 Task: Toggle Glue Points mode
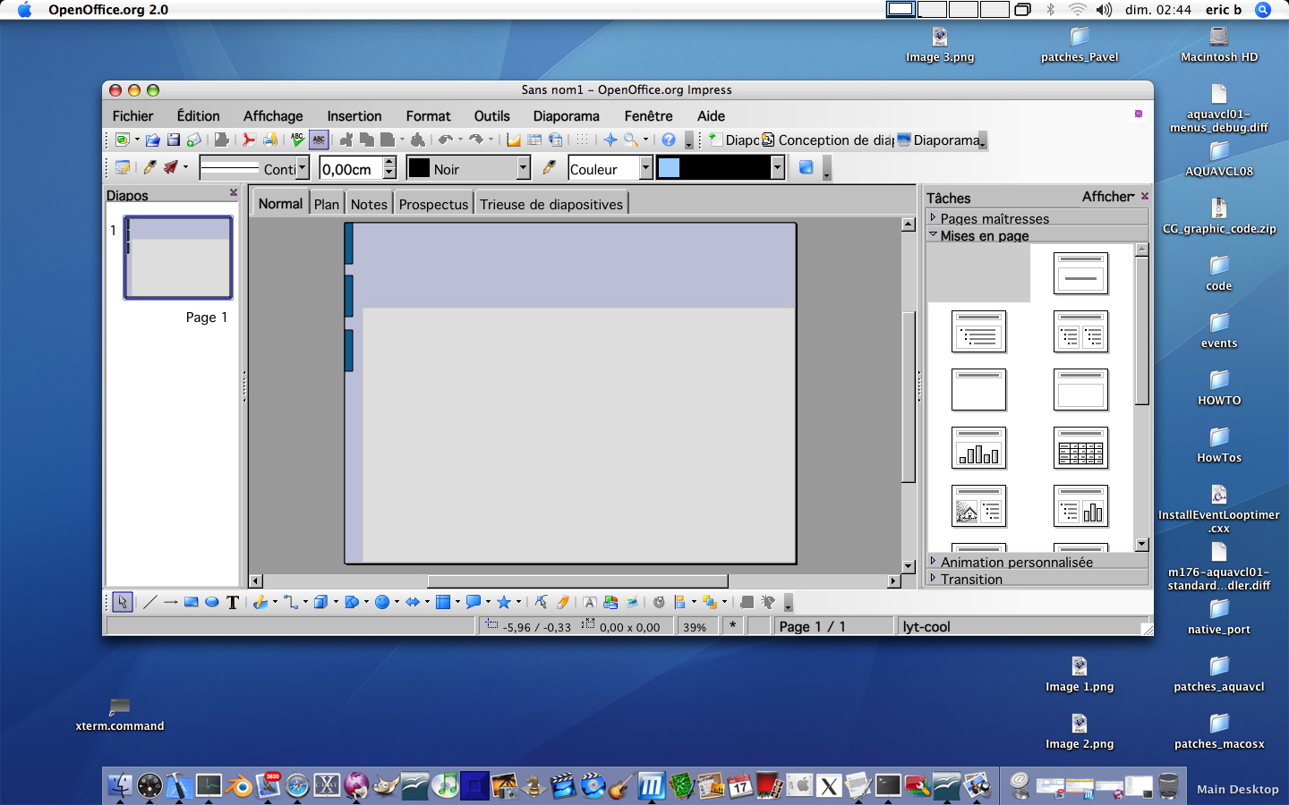pos(562,602)
